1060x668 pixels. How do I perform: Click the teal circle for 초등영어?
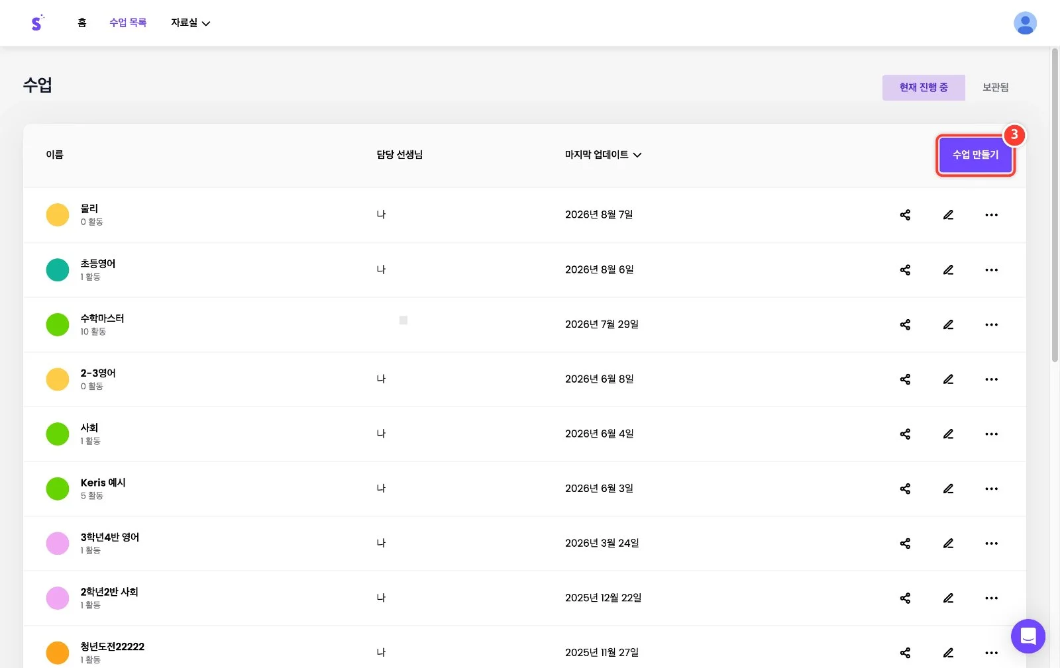tap(58, 269)
